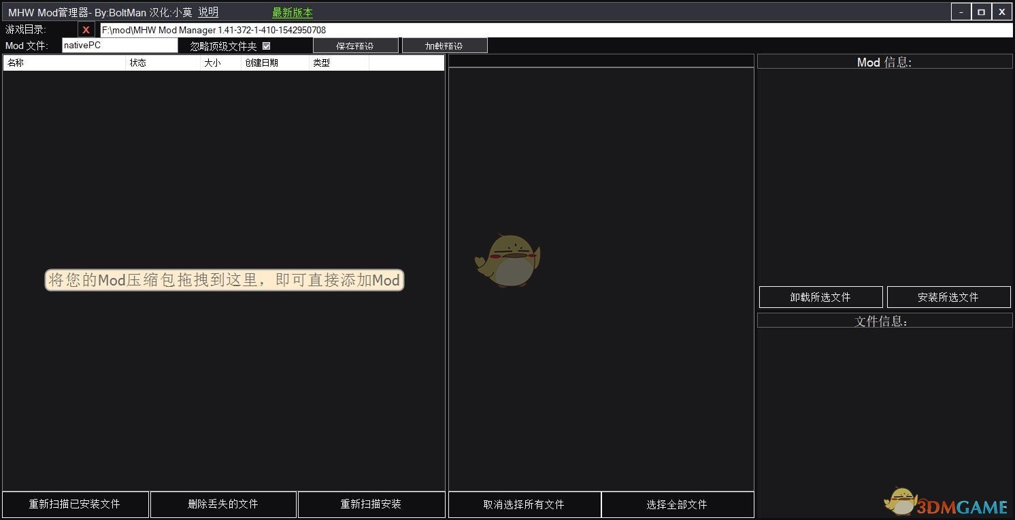Click the 加载预设 button

pos(445,45)
